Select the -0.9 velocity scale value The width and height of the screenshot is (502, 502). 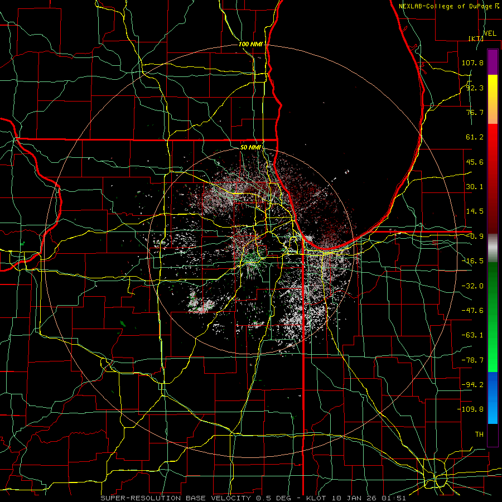click(475, 236)
